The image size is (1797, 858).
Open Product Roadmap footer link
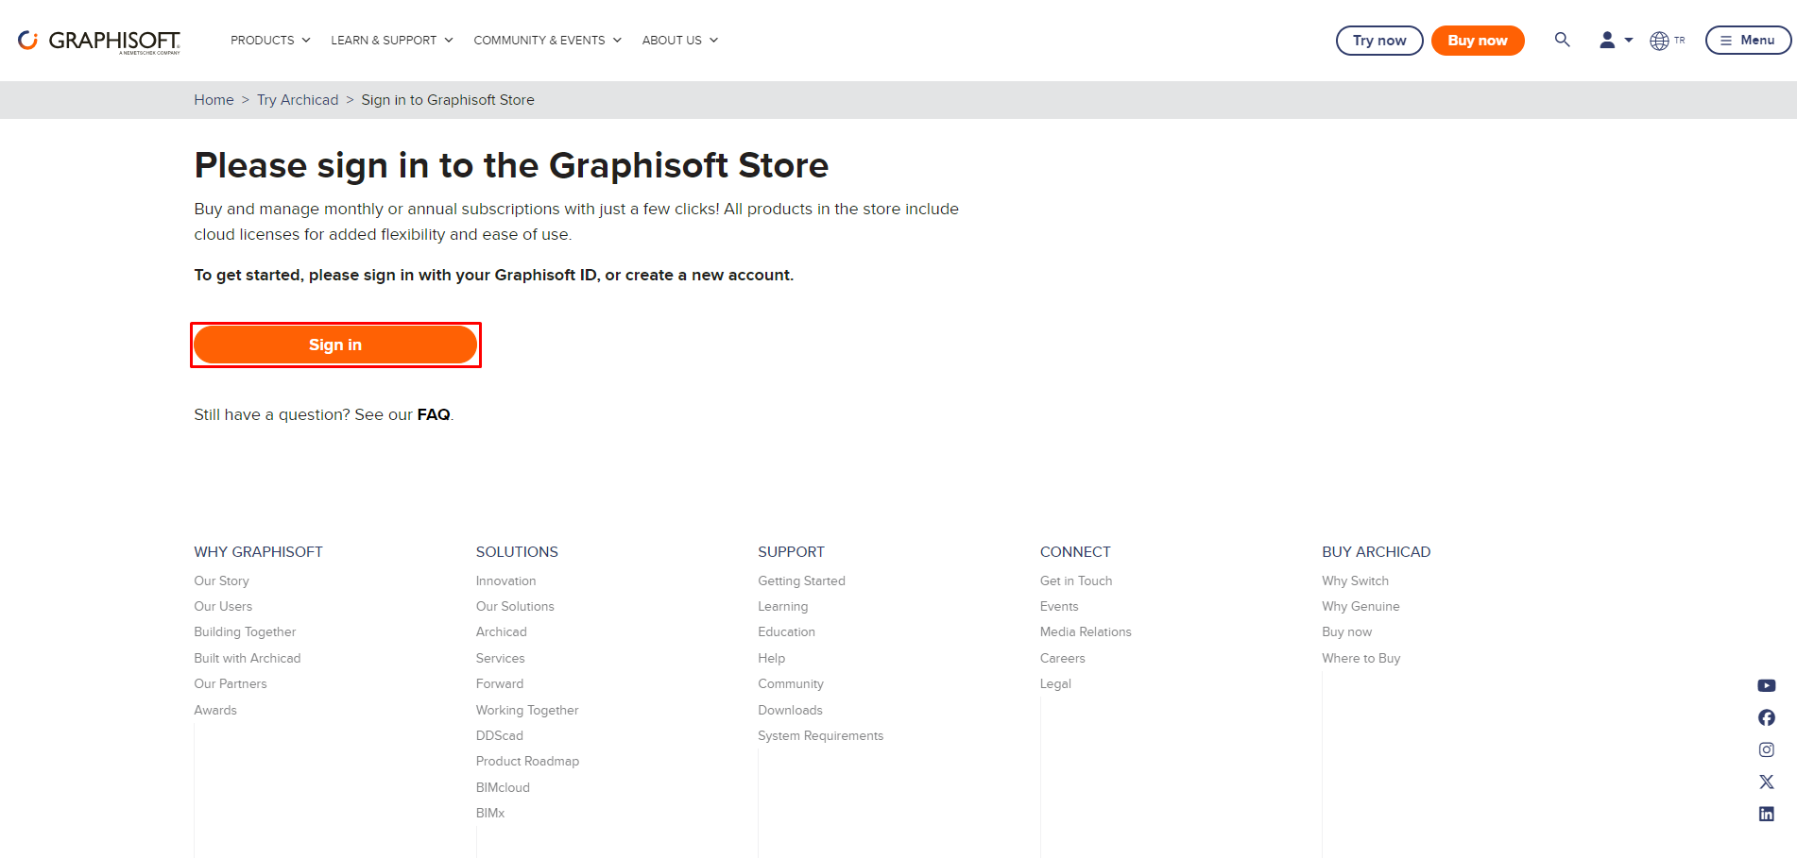click(527, 761)
